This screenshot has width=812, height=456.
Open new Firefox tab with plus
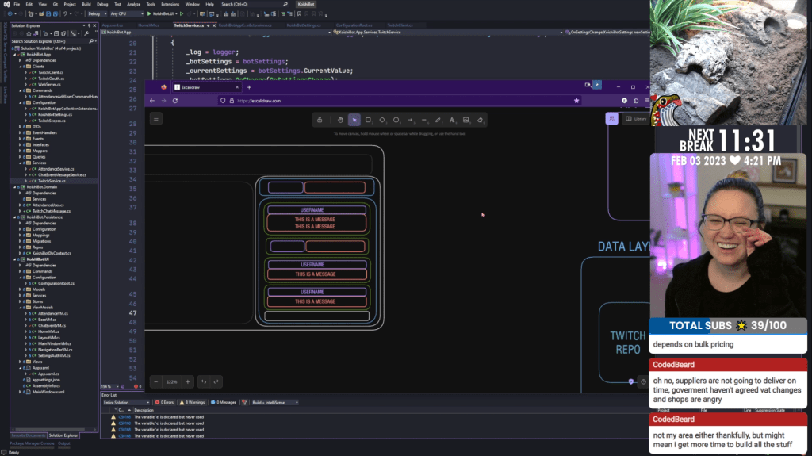(249, 87)
